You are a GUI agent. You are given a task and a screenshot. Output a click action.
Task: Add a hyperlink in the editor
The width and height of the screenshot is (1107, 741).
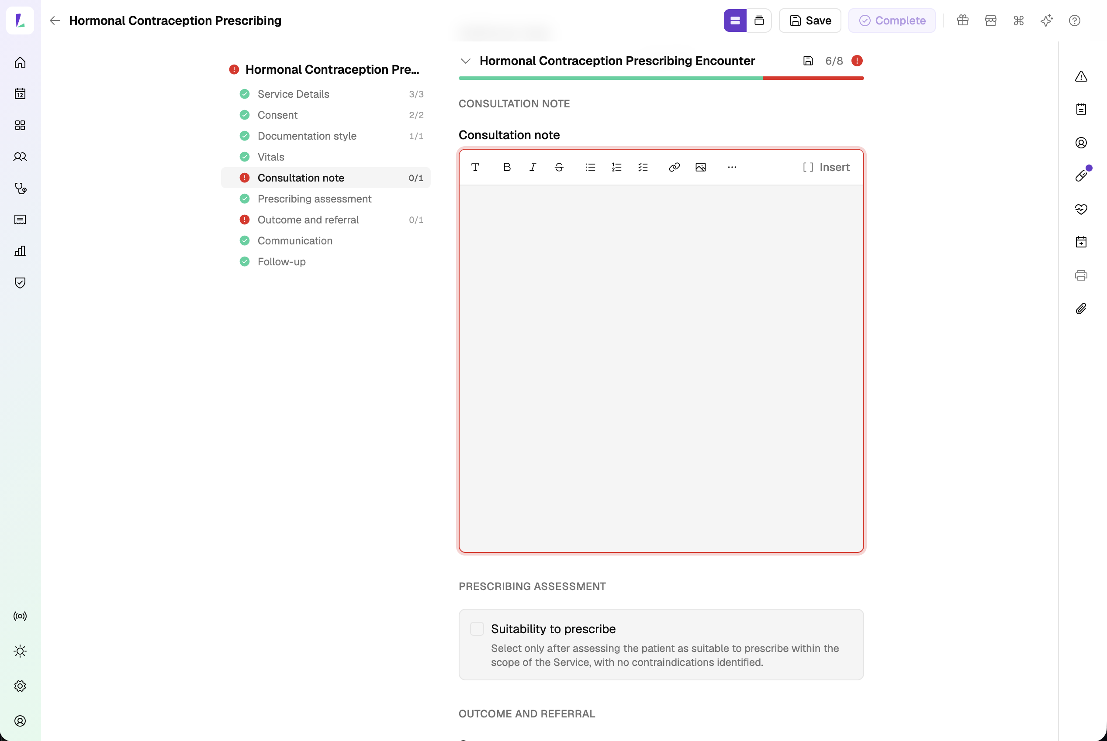point(674,167)
